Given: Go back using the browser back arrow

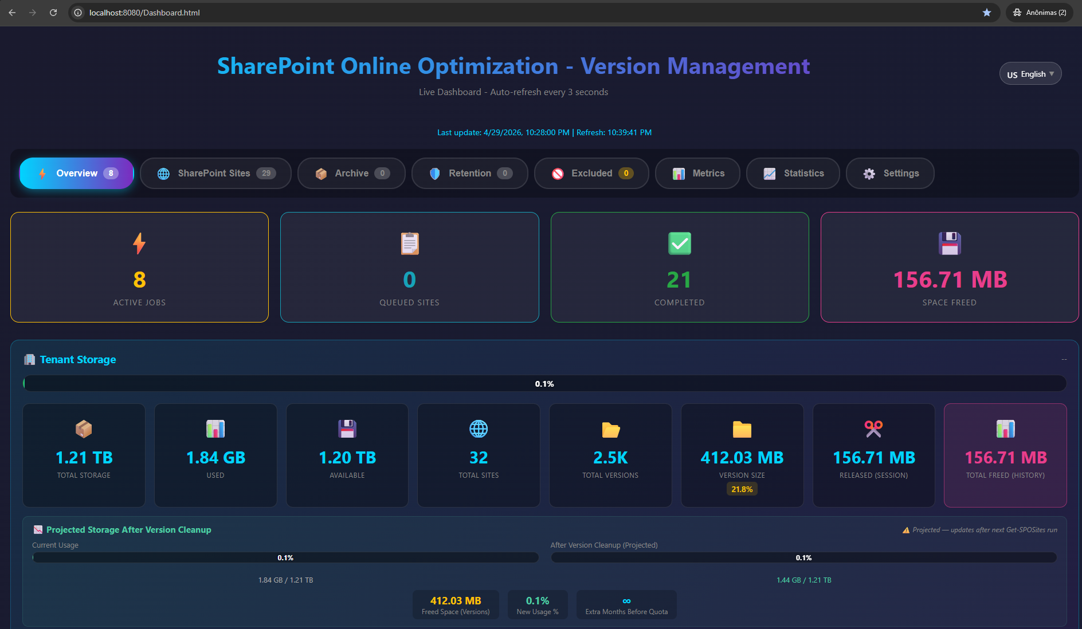Looking at the screenshot, I should click(x=12, y=13).
